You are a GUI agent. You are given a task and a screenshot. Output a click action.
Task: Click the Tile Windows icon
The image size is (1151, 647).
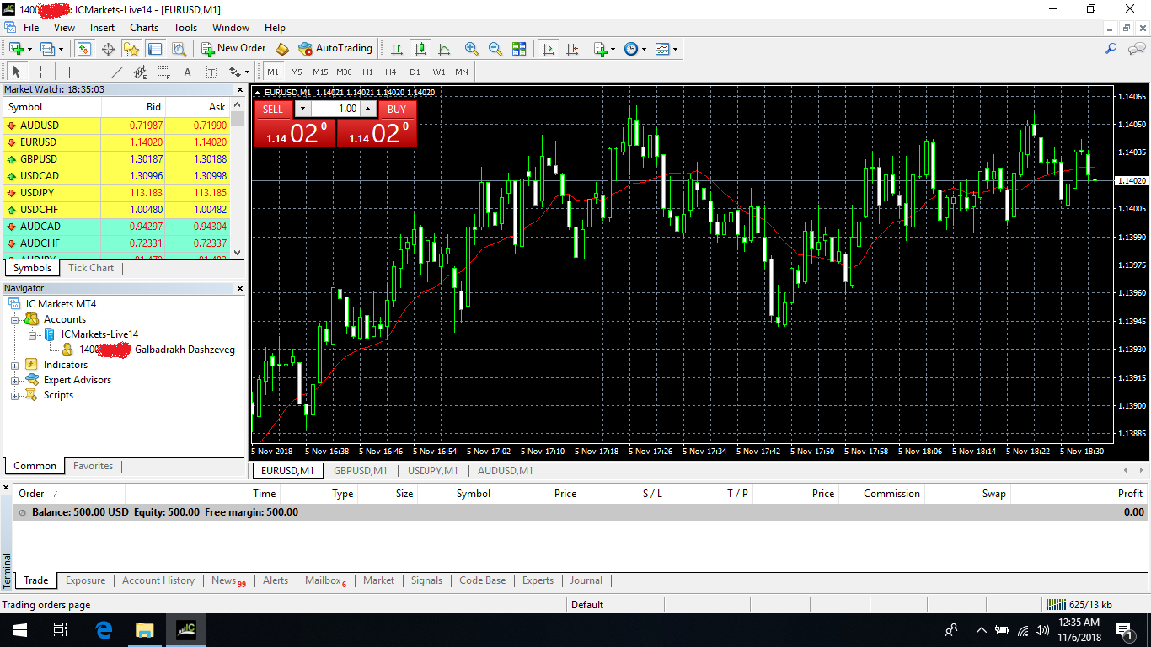tap(519, 49)
